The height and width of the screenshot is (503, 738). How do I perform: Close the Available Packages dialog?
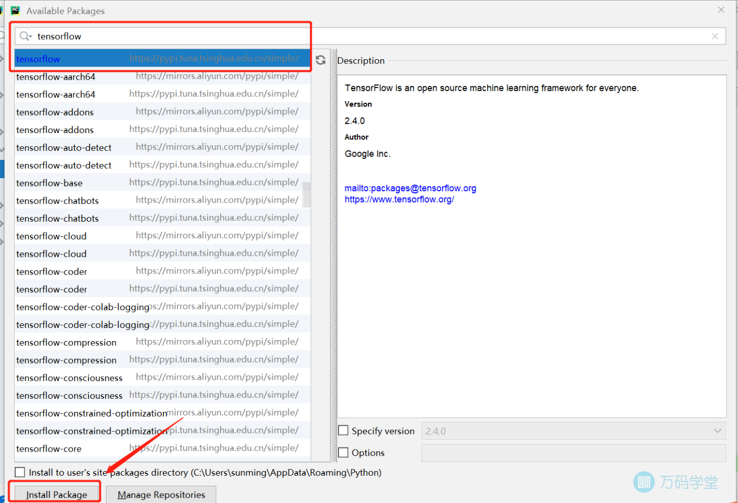point(721,10)
